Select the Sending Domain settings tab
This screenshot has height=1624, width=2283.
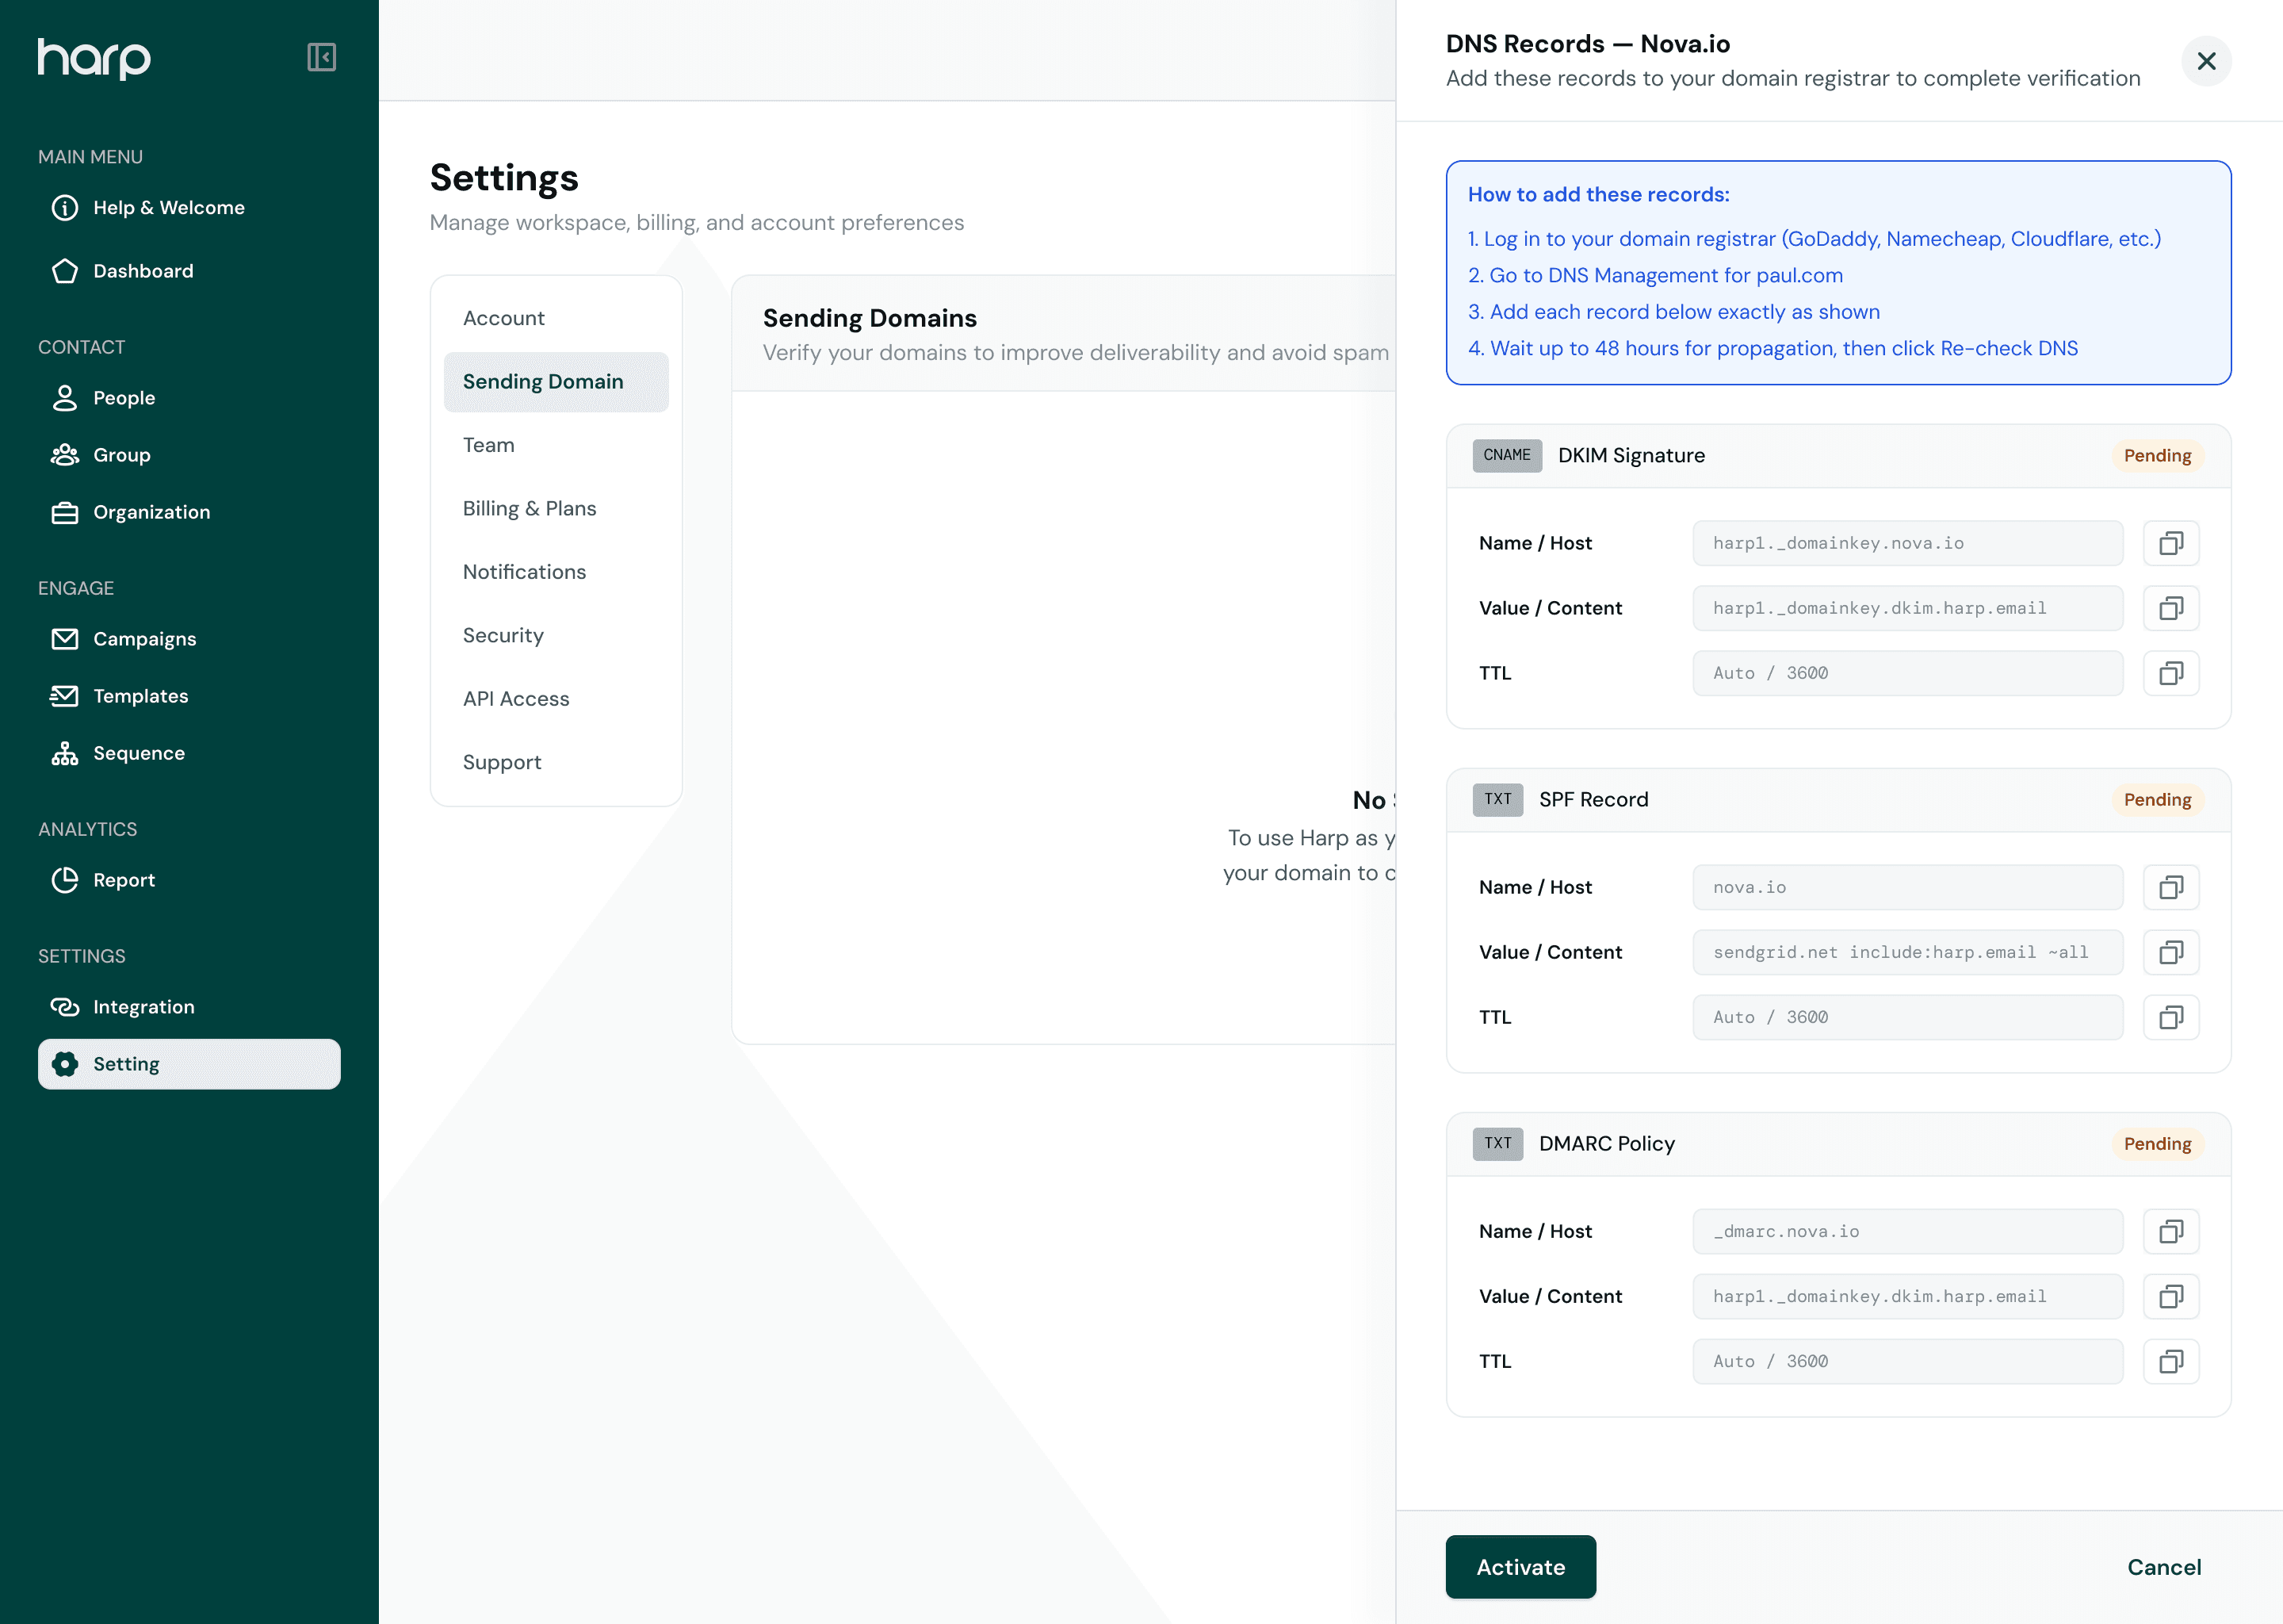click(556, 382)
